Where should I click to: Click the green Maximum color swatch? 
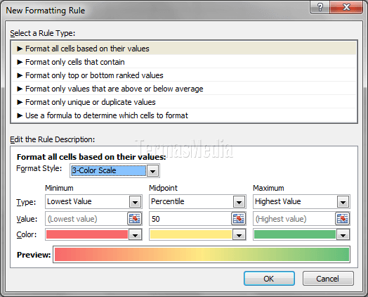click(295, 234)
